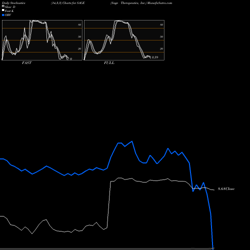250x250 pixels.
Task: Click the 80 level label in the FULL chart
Action: [161, 24]
